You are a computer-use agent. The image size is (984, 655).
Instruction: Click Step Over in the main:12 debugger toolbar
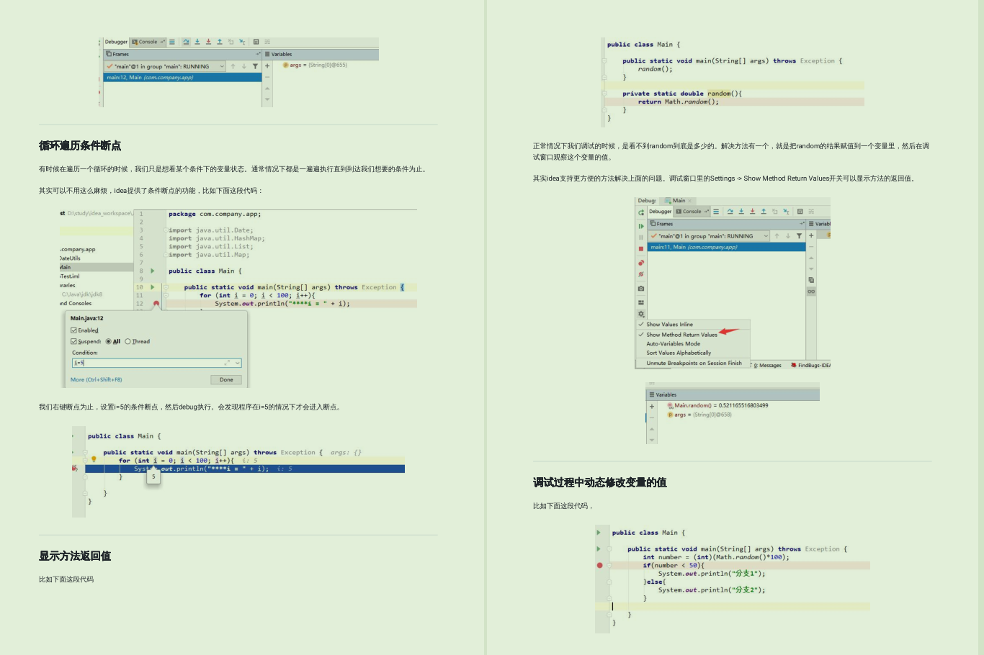click(x=186, y=42)
